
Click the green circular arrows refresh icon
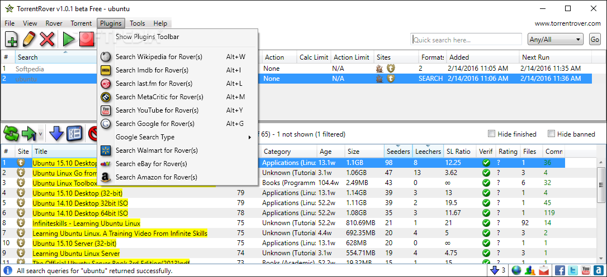click(11, 134)
